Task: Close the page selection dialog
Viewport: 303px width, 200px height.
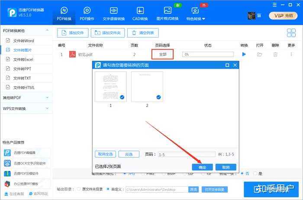Action: point(235,65)
